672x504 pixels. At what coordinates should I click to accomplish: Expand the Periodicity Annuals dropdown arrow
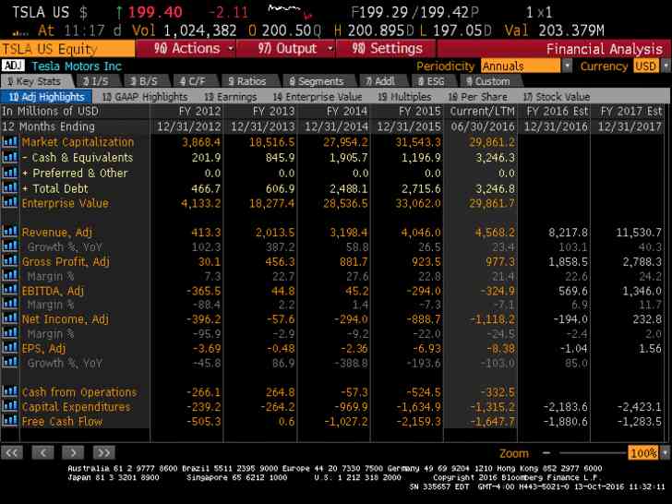pos(567,66)
